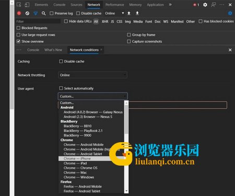Uncheck Show overview
This screenshot has height=196, width=235.
(18, 41)
